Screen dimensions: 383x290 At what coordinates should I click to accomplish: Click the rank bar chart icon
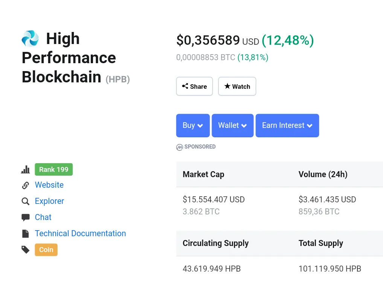tap(25, 170)
